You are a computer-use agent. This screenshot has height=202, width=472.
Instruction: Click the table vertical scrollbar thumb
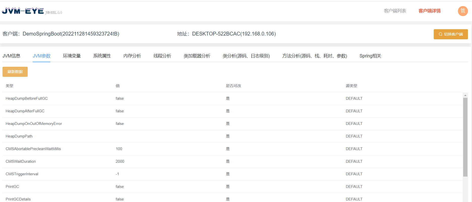[465, 137]
